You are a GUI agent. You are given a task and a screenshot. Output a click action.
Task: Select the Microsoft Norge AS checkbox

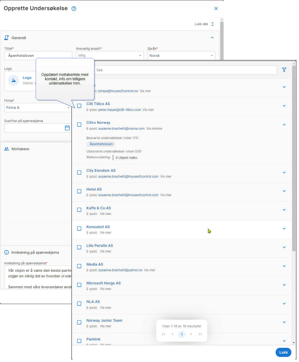click(79, 285)
